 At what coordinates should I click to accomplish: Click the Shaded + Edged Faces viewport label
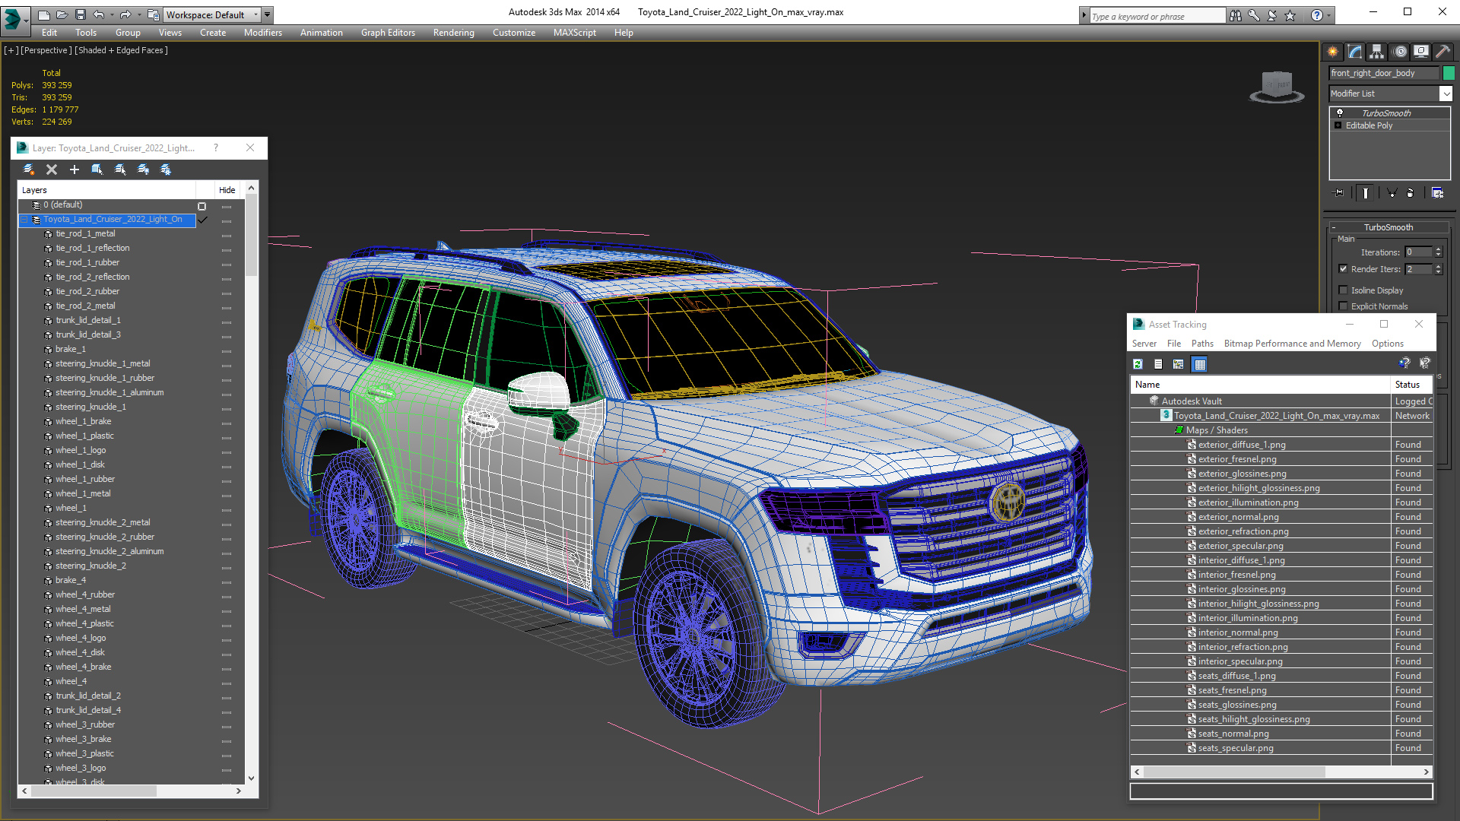[x=121, y=50]
